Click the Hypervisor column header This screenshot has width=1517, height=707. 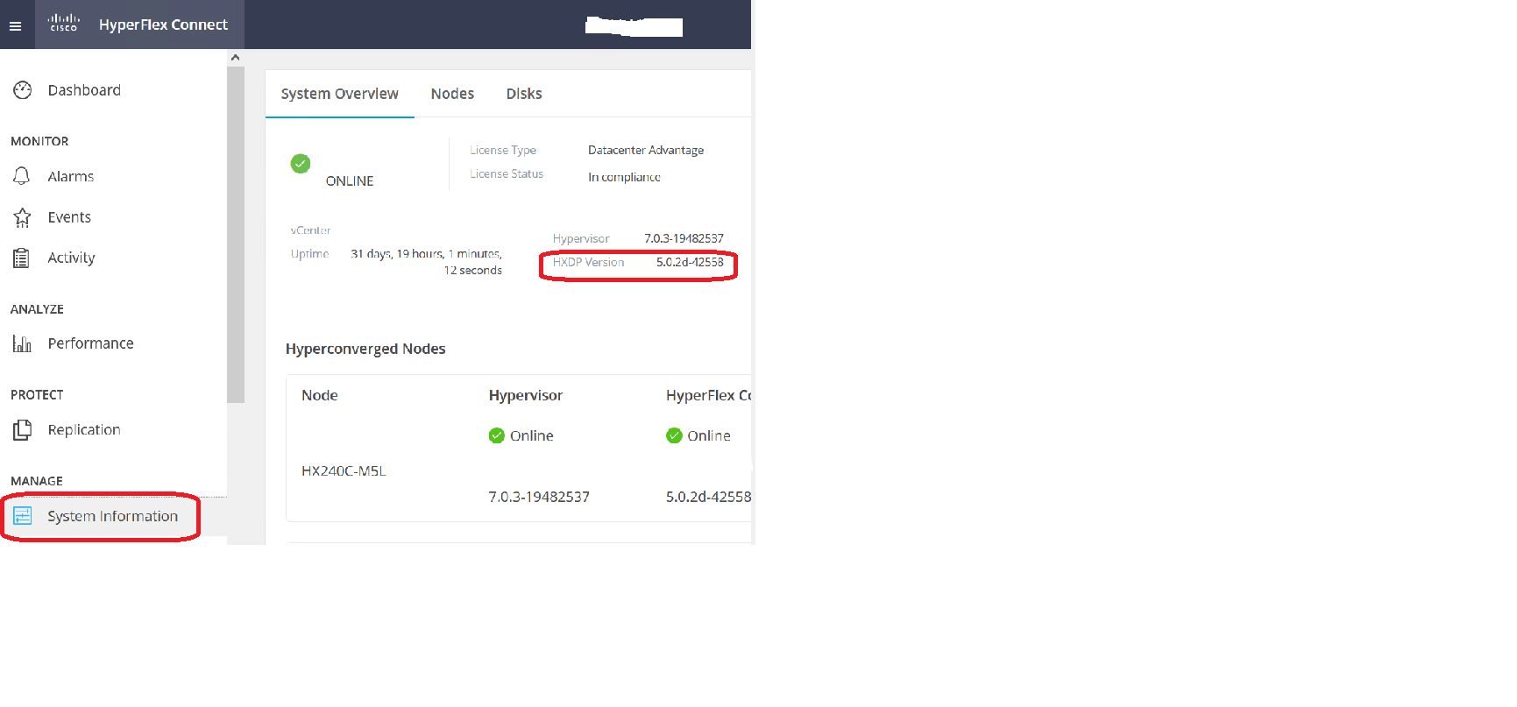pos(526,395)
